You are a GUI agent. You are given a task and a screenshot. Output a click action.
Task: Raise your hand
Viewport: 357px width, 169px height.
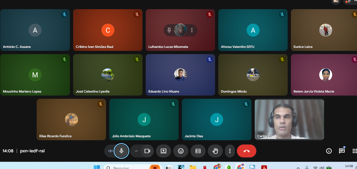tap(215, 151)
